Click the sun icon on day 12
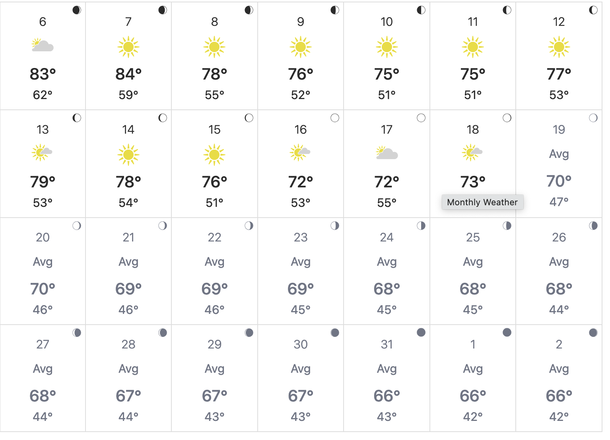The width and height of the screenshot is (610, 440). [559, 47]
